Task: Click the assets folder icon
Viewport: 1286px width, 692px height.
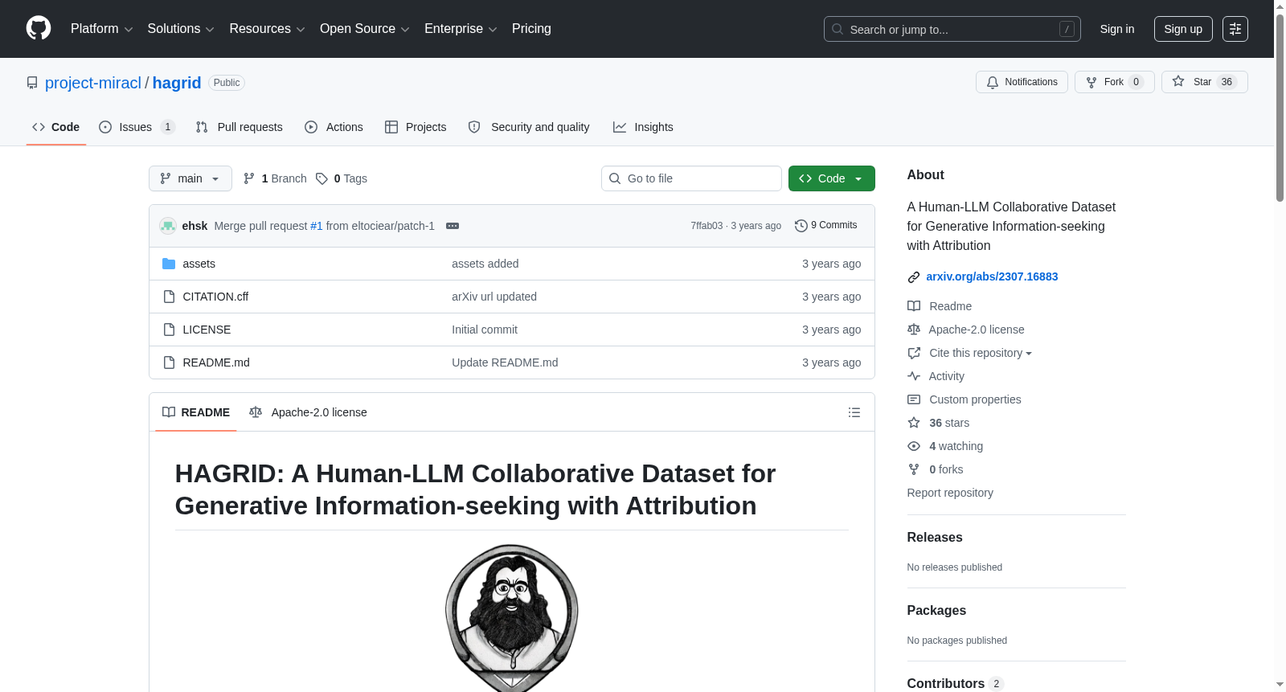Action: click(x=169, y=264)
